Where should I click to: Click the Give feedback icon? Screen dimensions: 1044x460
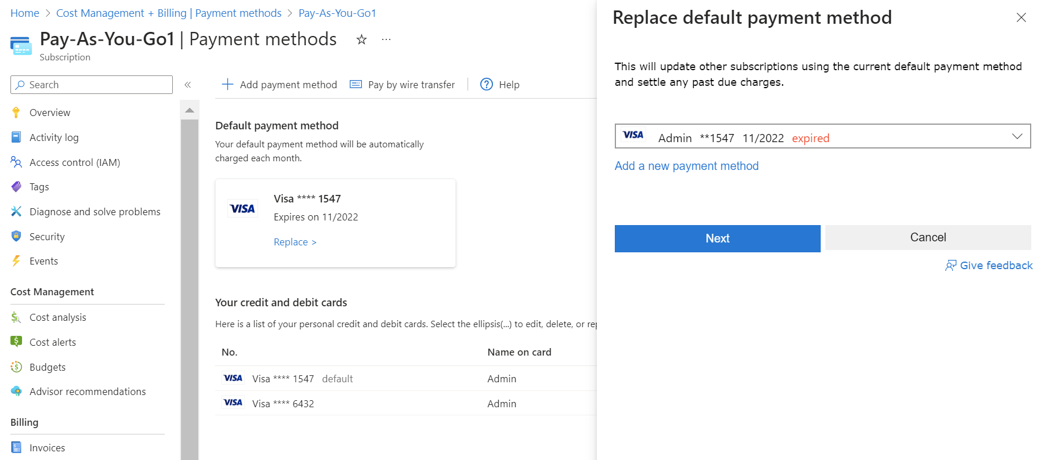click(951, 266)
